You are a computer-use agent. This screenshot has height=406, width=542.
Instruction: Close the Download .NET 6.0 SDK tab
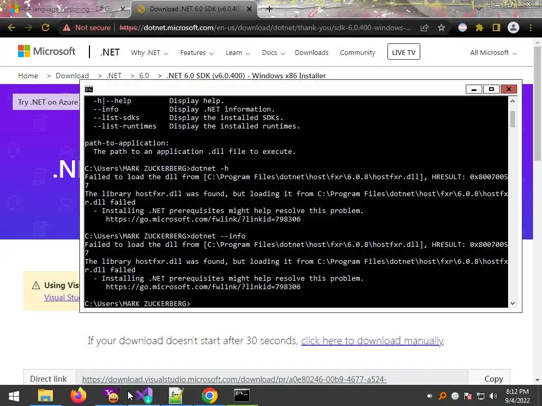coord(249,9)
